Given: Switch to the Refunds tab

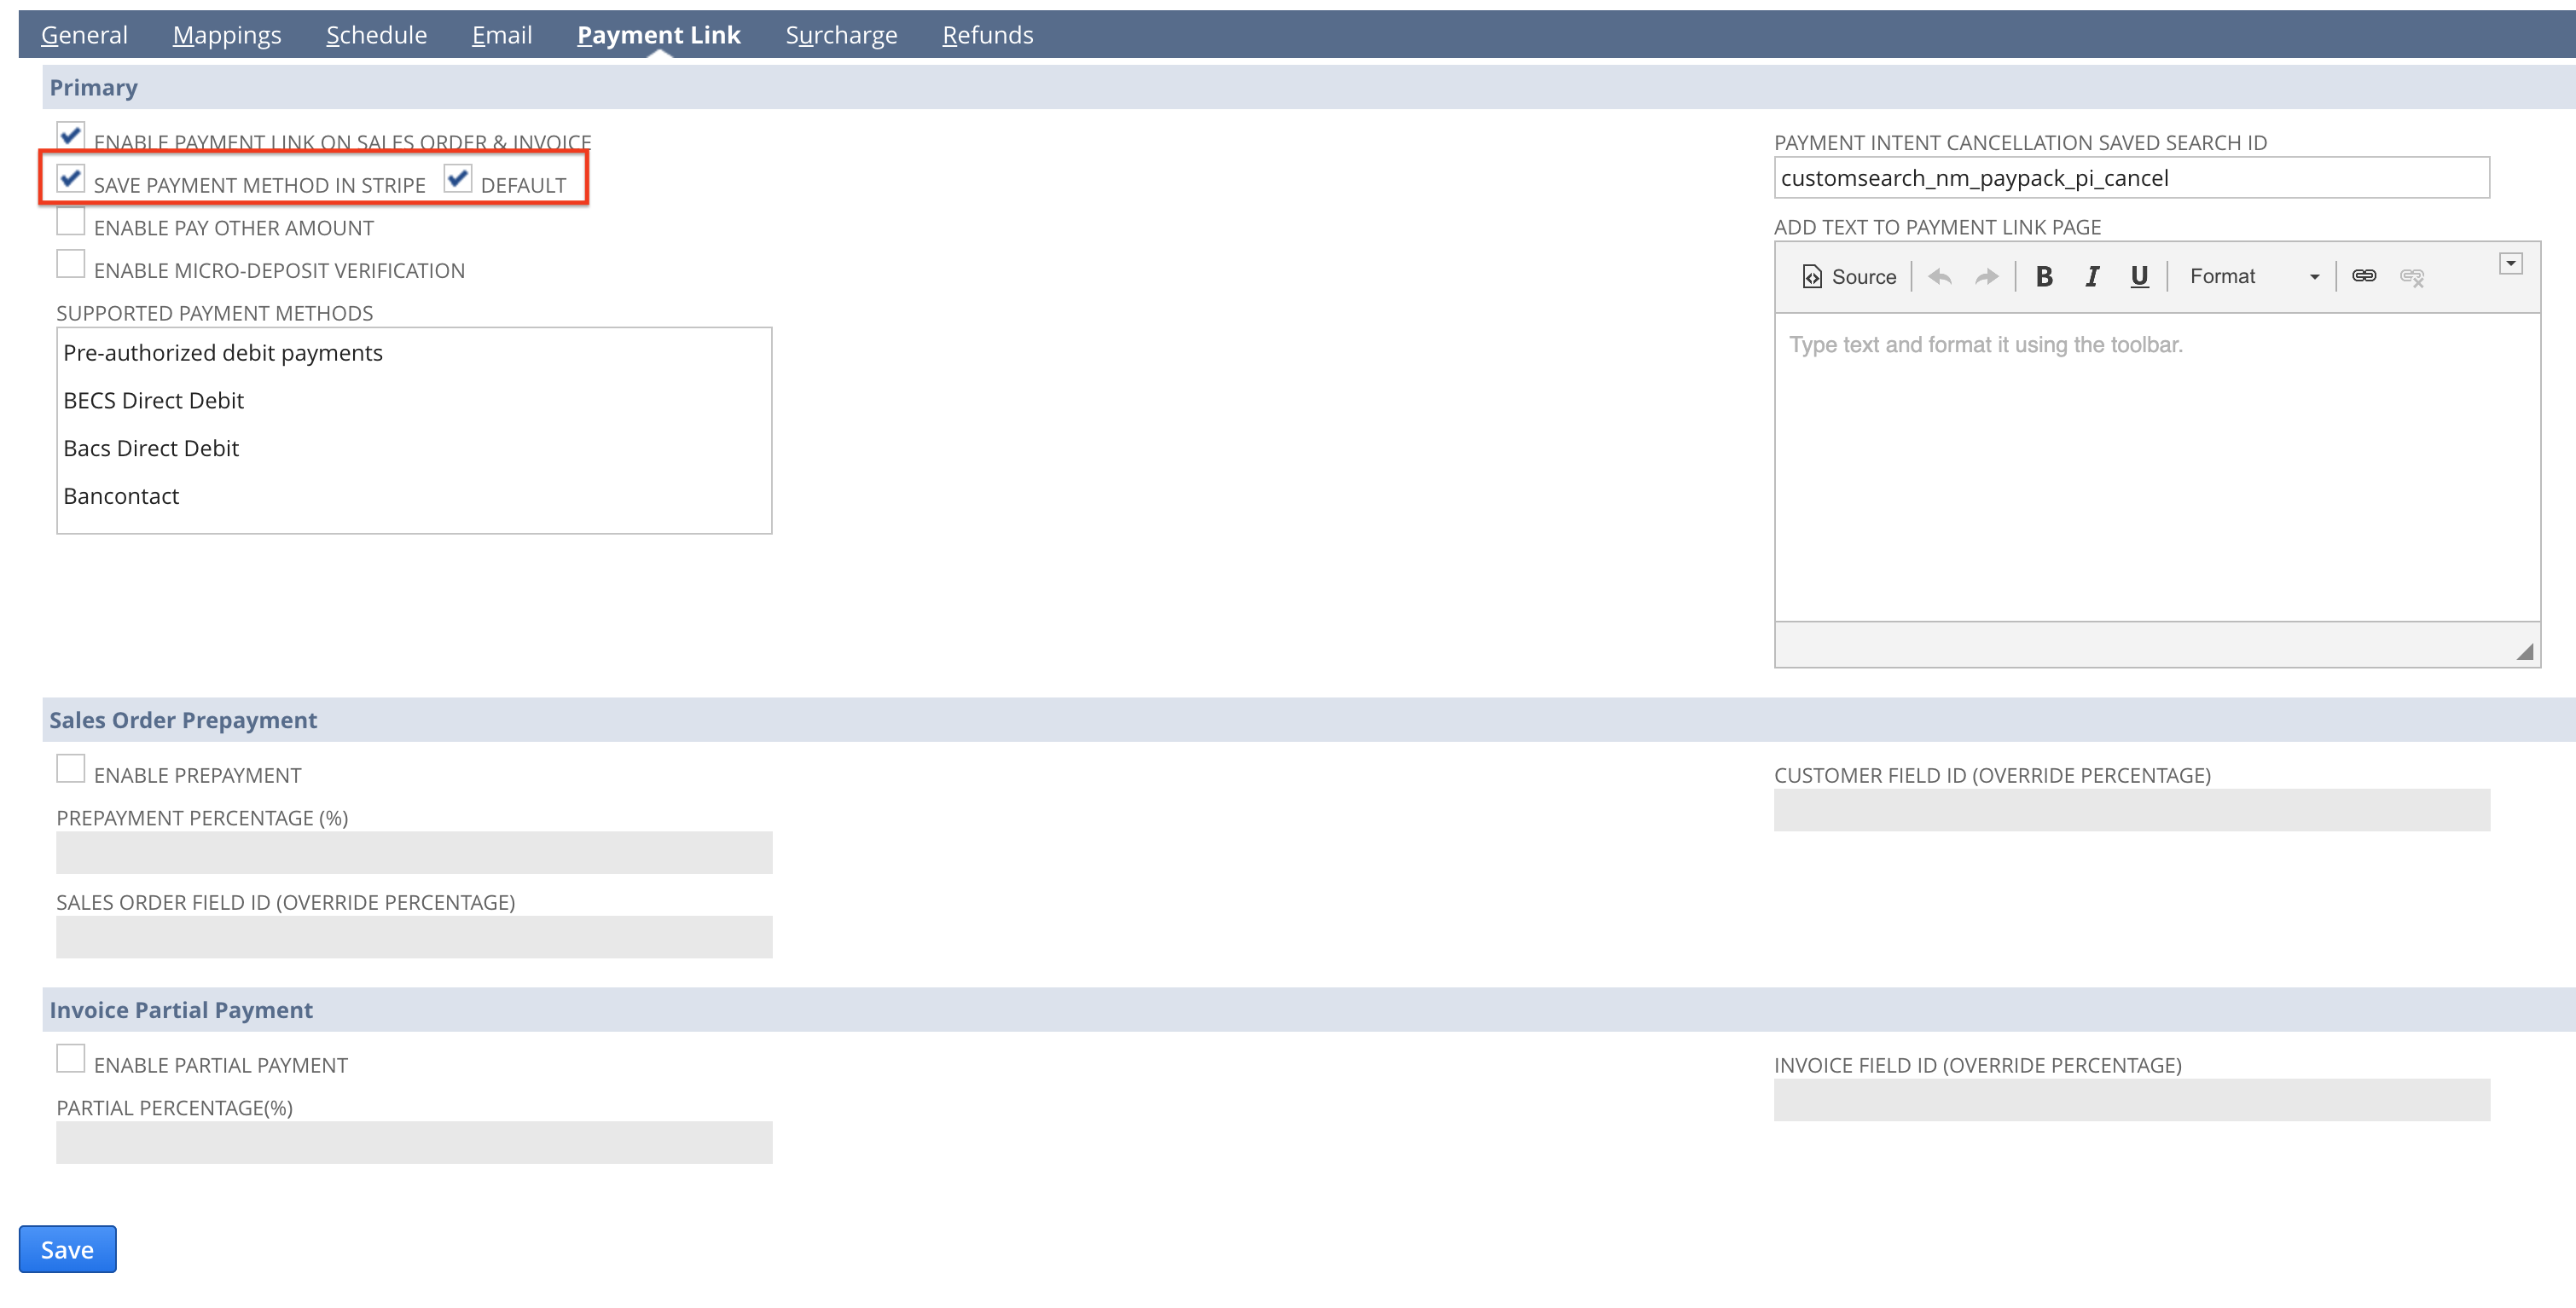Looking at the screenshot, I should click(987, 35).
